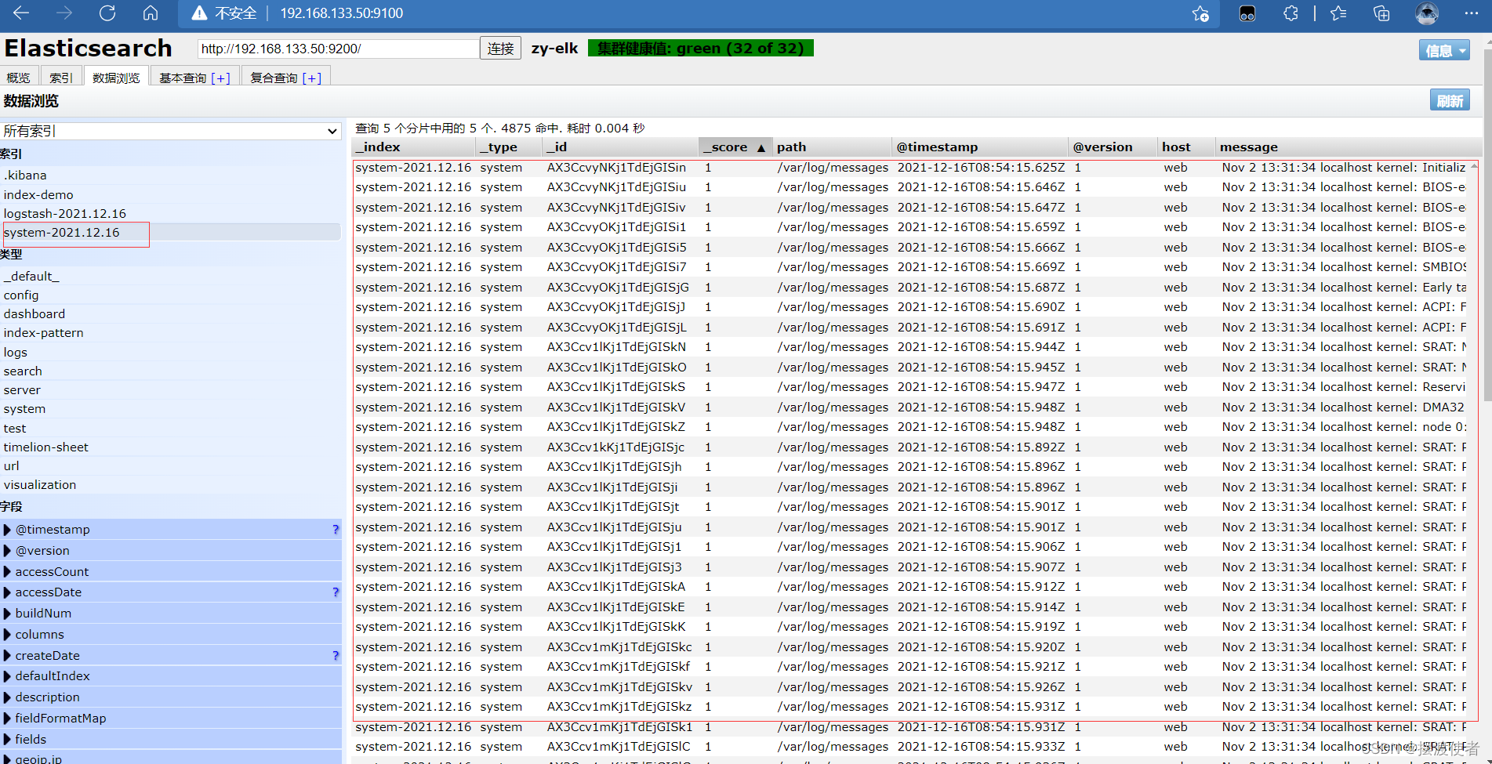Click the browser forward arrow
Viewport: 1492px width, 764px height.
(64, 13)
